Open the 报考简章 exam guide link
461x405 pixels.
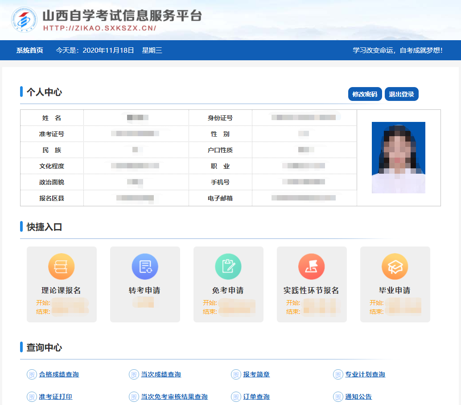tap(255, 375)
